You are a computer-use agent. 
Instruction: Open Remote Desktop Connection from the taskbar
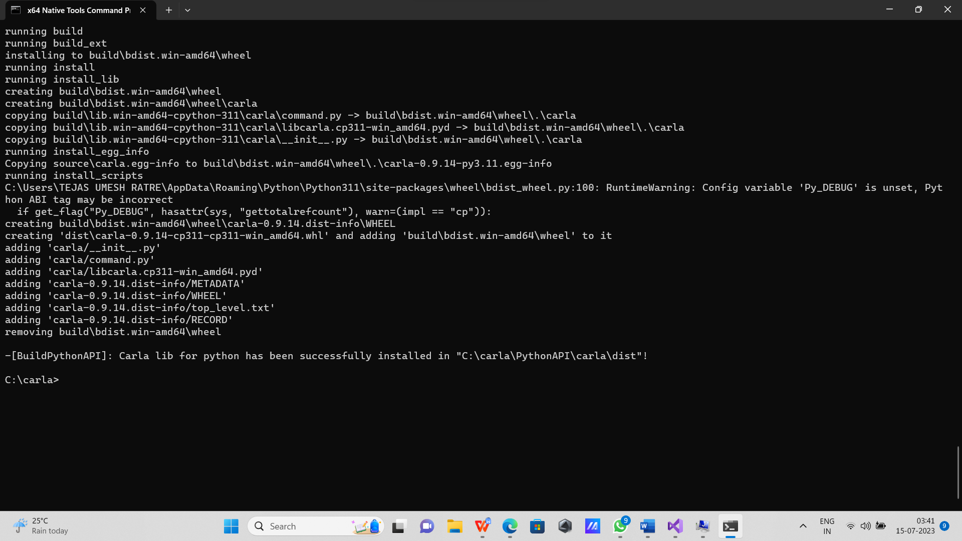point(702,526)
